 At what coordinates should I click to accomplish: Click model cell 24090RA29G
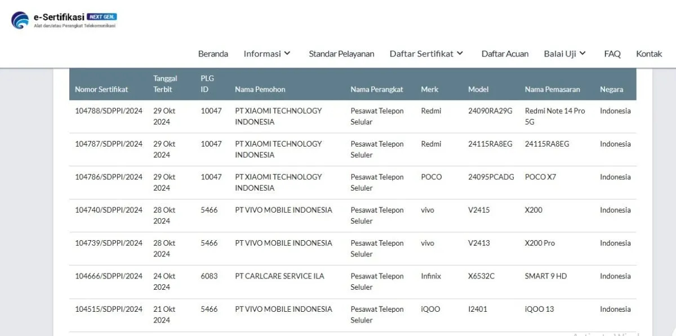pyautogui.click(x=490, y=111)
